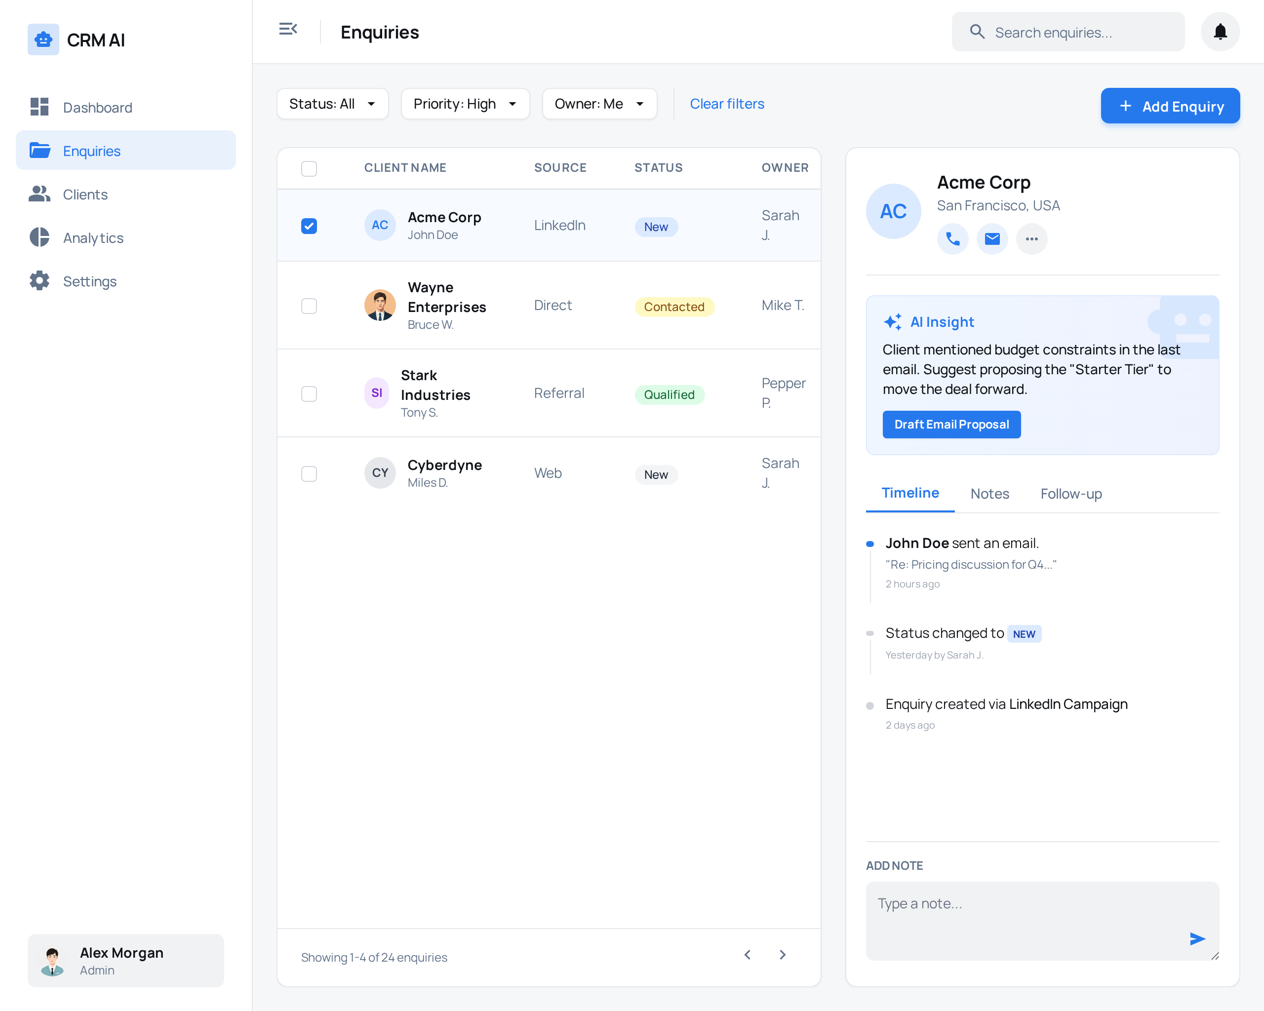Click the Wayne Enterprises avatar photo
The height and width of the screenshot is (1011, 1264).
(380, 306)
